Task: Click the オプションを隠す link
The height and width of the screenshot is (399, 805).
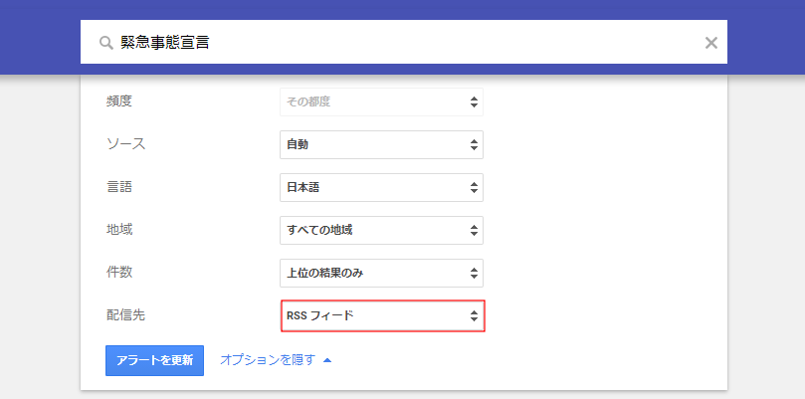Action: (x=268, y=360)
